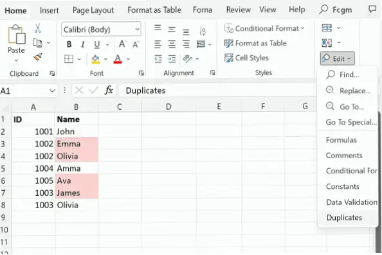Decrease the font size
The width and height of the screenshot is (382, 255).
tap(136, 44)
